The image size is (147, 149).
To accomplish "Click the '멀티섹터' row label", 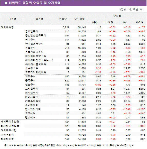I will pyautogui.click(x=30, y=117).
